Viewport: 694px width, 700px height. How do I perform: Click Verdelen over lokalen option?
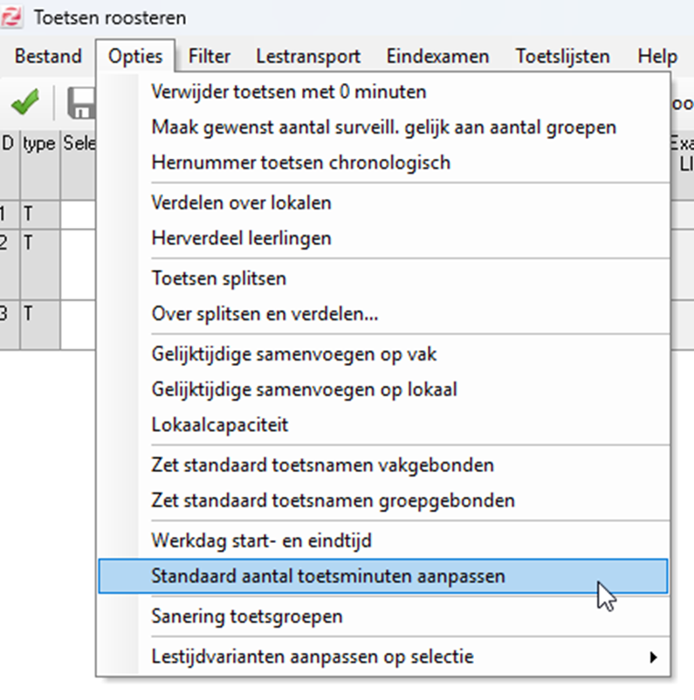click(242, 202)
